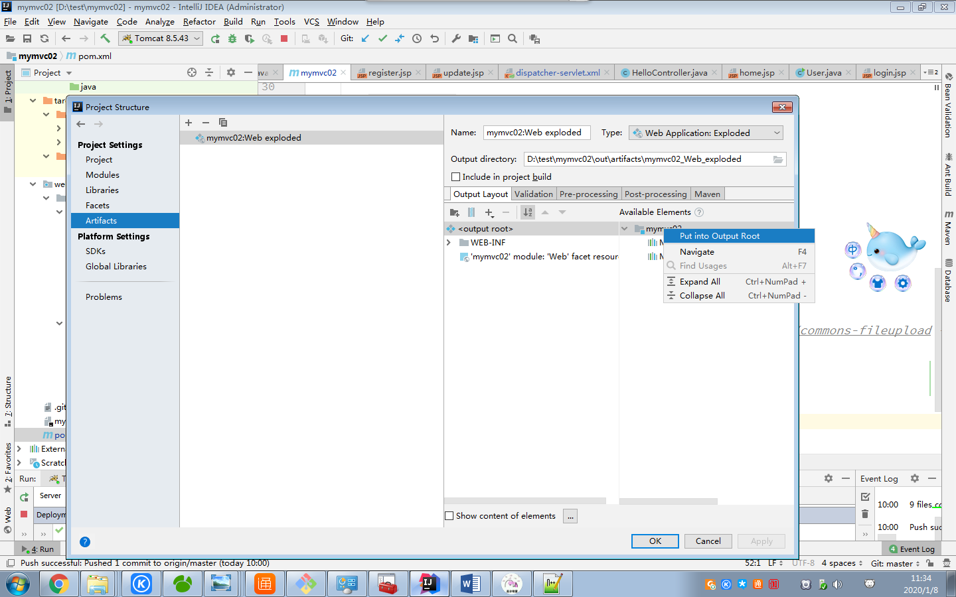Stop the server with the red square
Viewport: 956px width, 597px height.
point(284,38)
